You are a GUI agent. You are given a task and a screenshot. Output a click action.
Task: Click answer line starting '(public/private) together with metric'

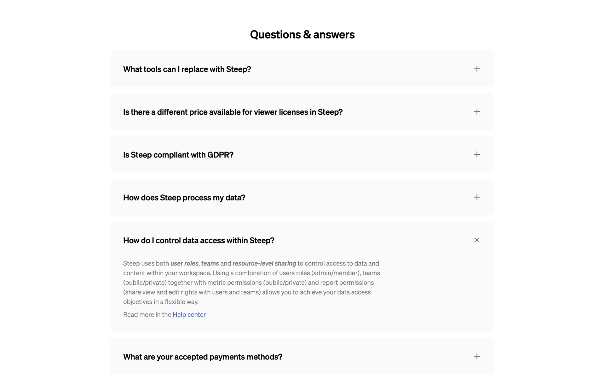click(x=248, y=283)
